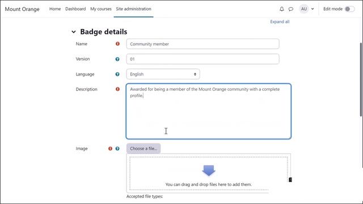Toggle Edit mode switch
363x204 pixels.
coord(349,9)
